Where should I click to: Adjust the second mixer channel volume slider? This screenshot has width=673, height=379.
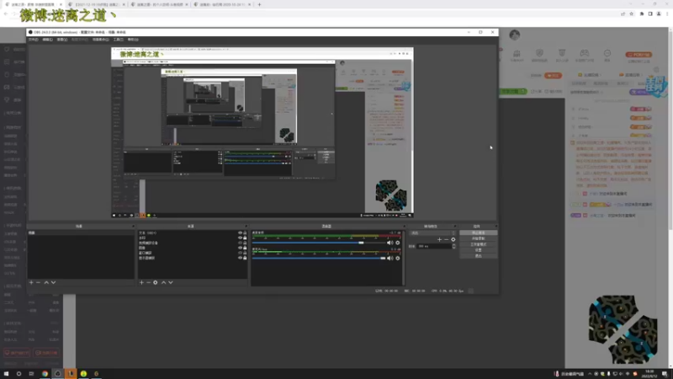320,259
